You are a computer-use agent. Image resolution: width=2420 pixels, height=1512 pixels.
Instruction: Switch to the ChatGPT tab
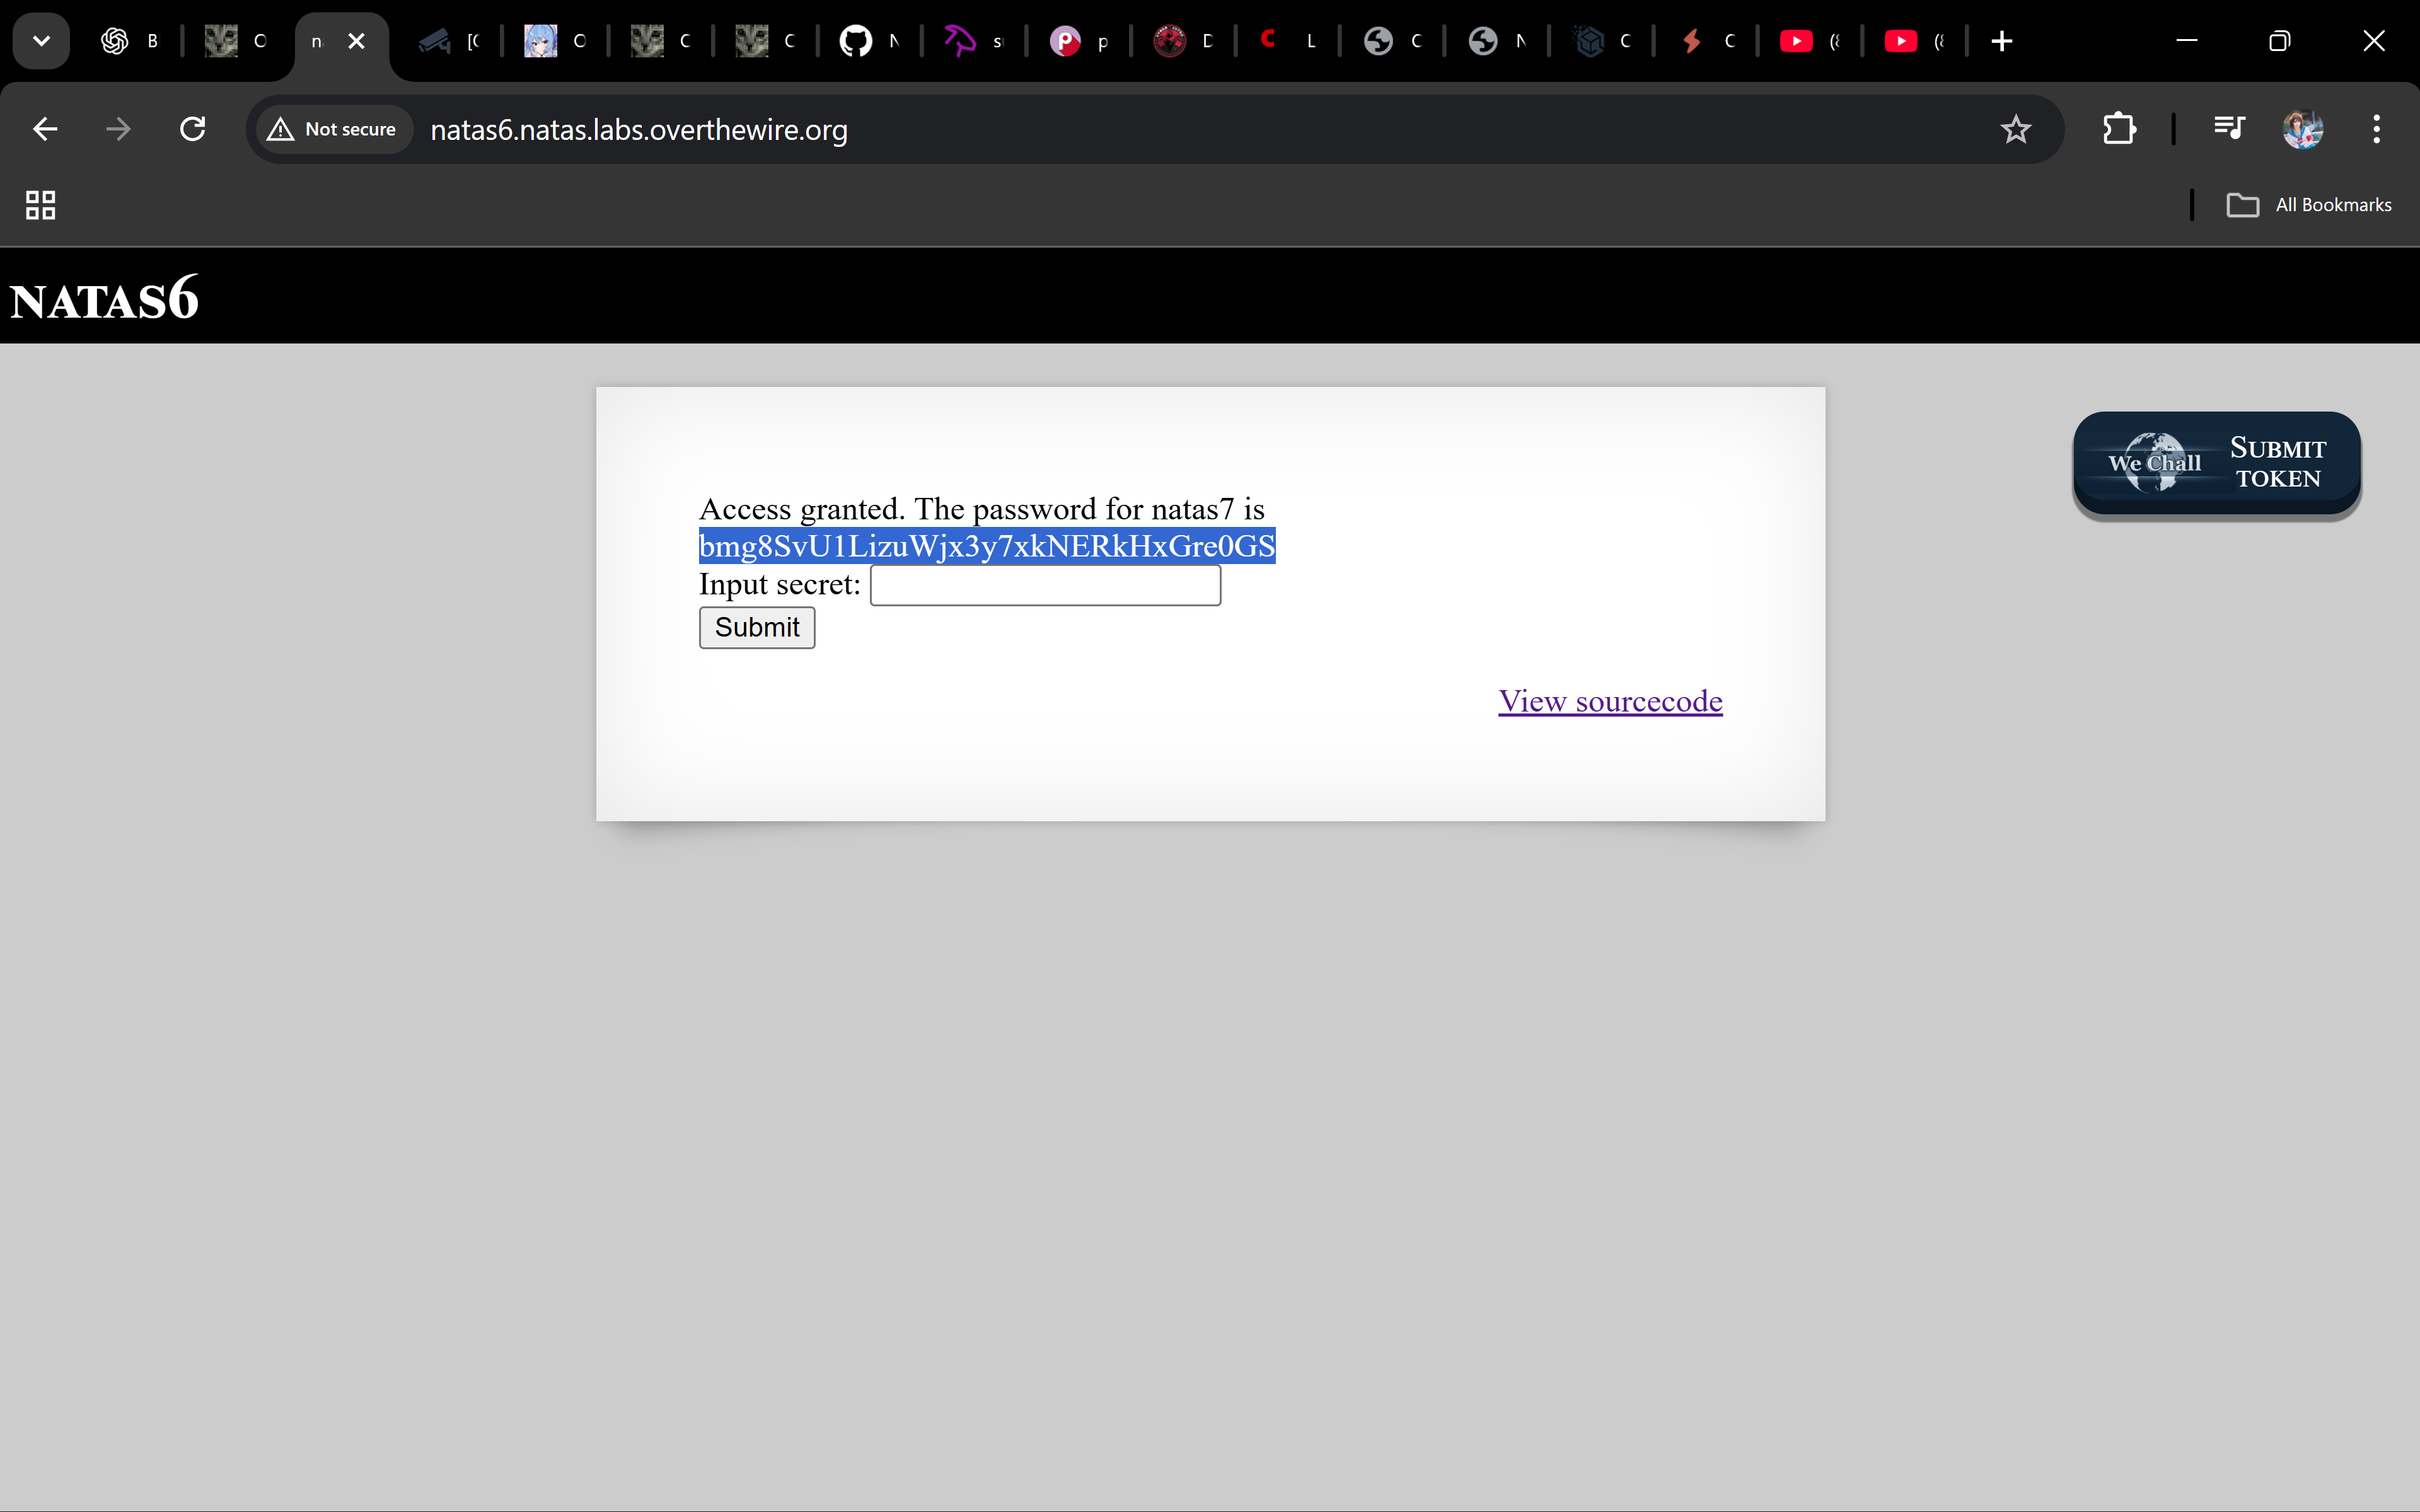pos(131,41)
